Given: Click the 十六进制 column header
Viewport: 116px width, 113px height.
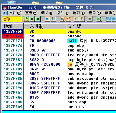Looking at the screenshot, I should click(45, 26).
